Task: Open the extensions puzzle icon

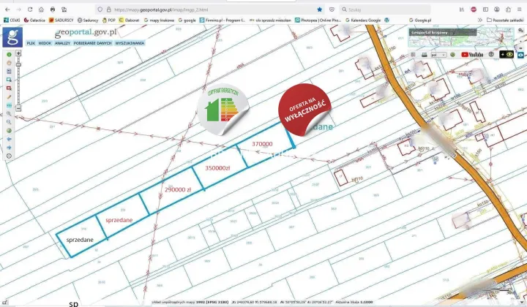Action: tap(508, 10)
